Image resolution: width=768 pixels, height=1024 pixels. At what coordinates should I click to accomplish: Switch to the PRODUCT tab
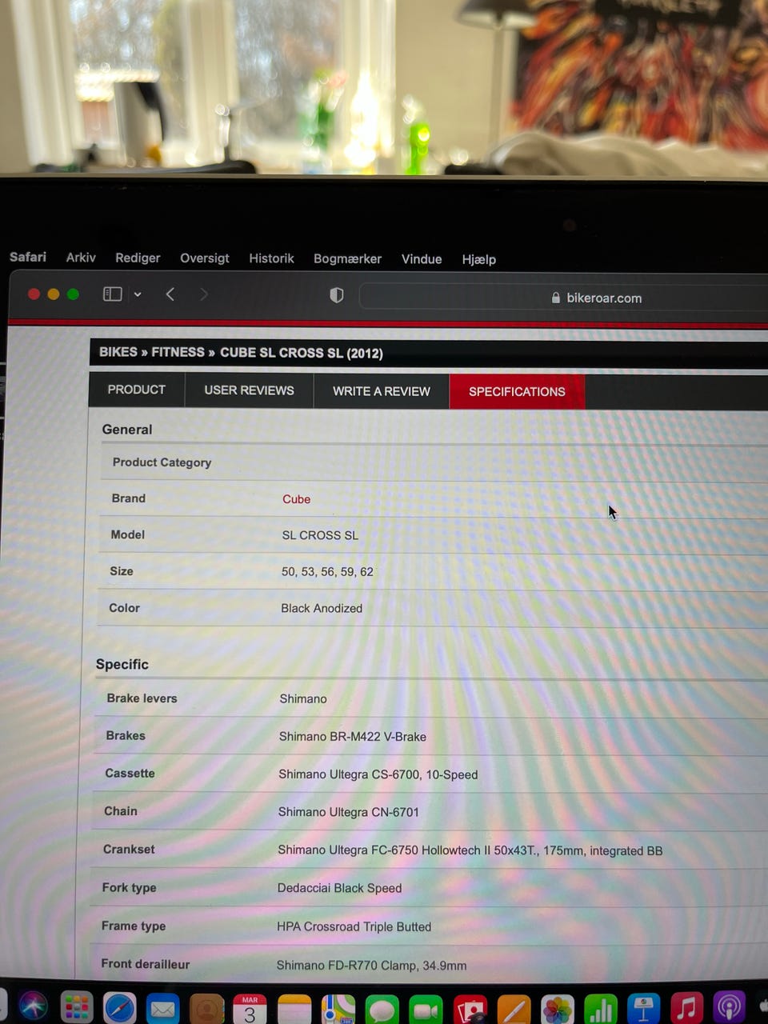pos(137,390)
